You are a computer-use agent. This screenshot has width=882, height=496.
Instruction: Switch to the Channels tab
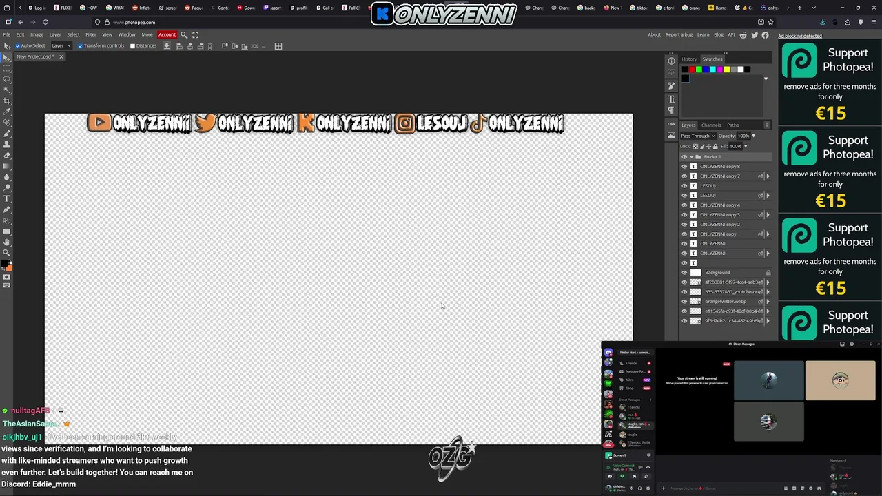pos(711,125)
